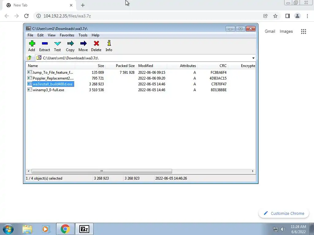View site information icon in address bar

(x=39, y=16)
